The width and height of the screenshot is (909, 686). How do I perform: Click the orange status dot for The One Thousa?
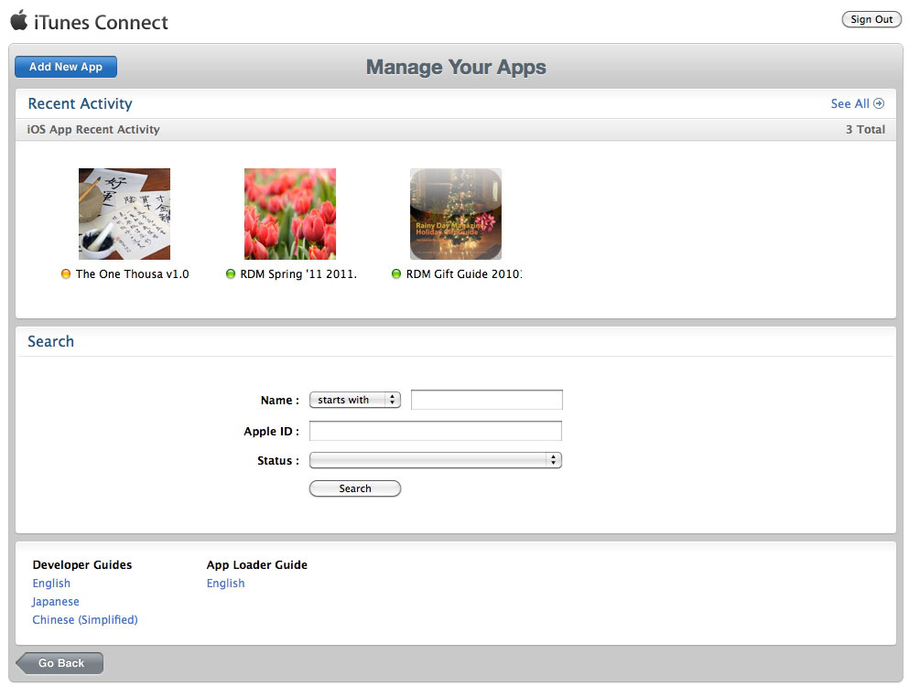point(66,274)
